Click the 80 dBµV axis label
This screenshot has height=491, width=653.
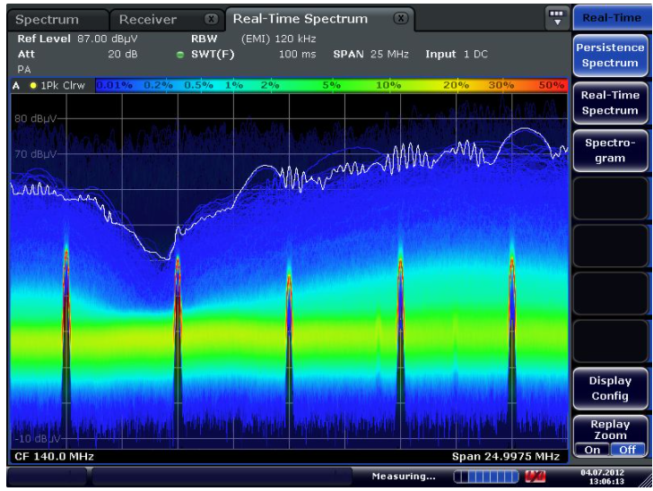pos(35,118)
